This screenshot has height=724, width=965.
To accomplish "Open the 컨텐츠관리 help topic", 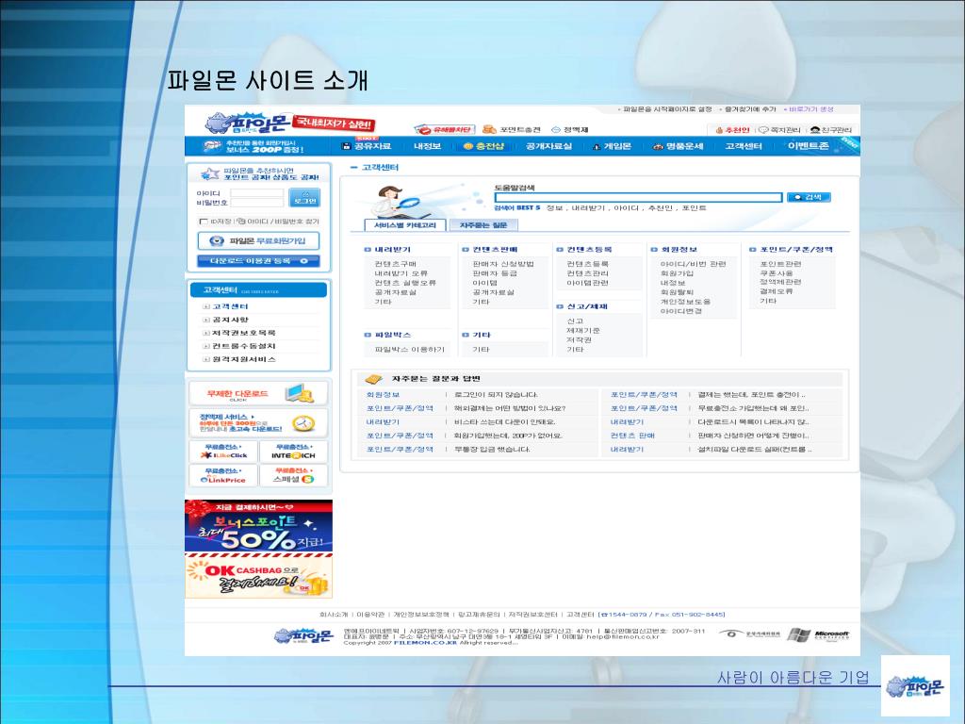I will click(587, 273).
